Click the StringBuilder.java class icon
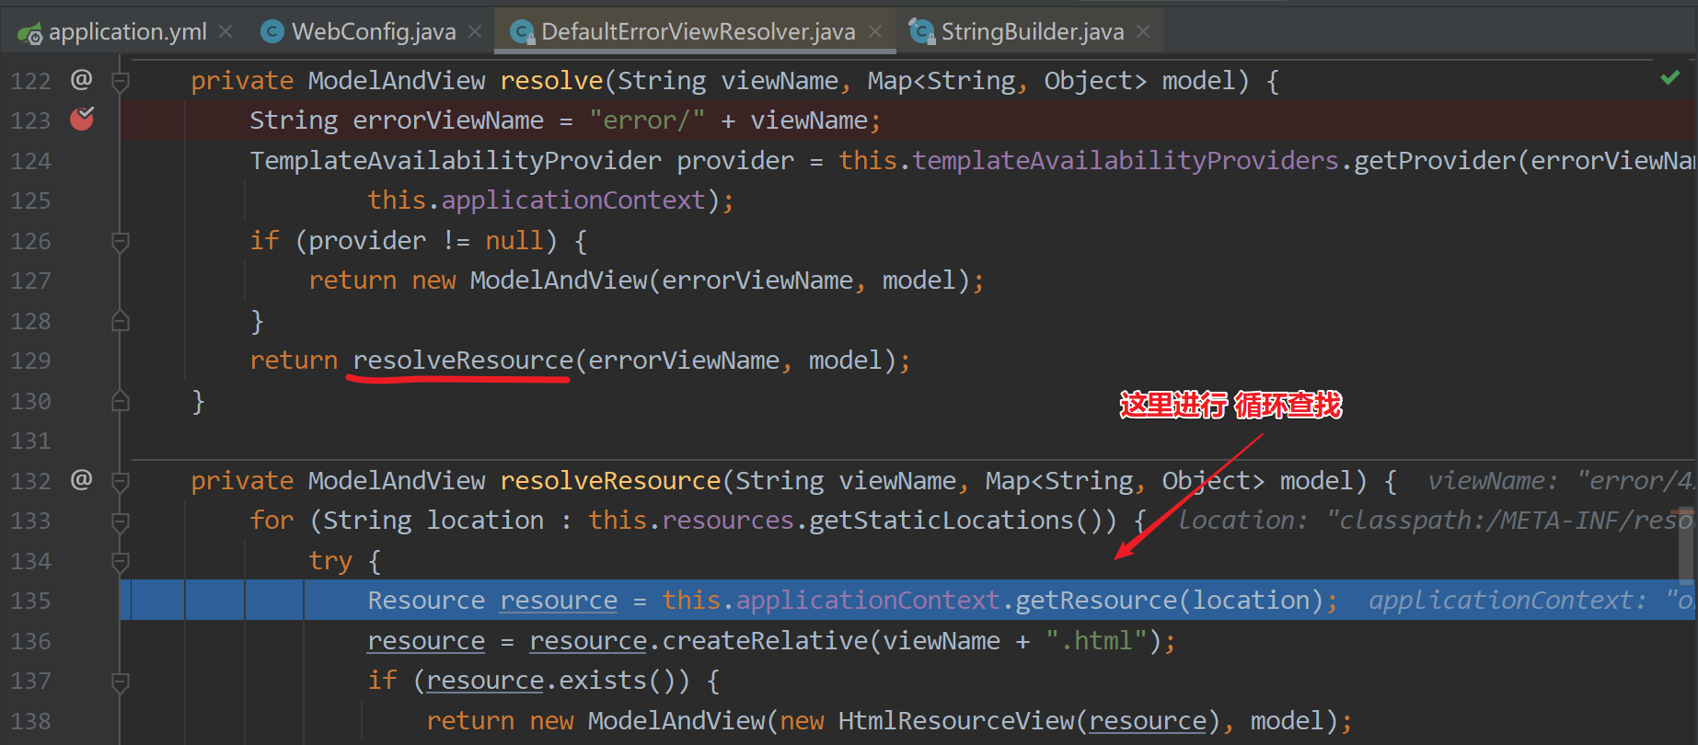Viewport: 1698px width, 745px height. tap(921, 32)
